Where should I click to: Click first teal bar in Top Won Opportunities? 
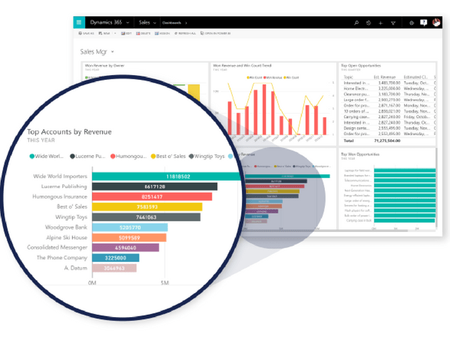coord(405,171)
